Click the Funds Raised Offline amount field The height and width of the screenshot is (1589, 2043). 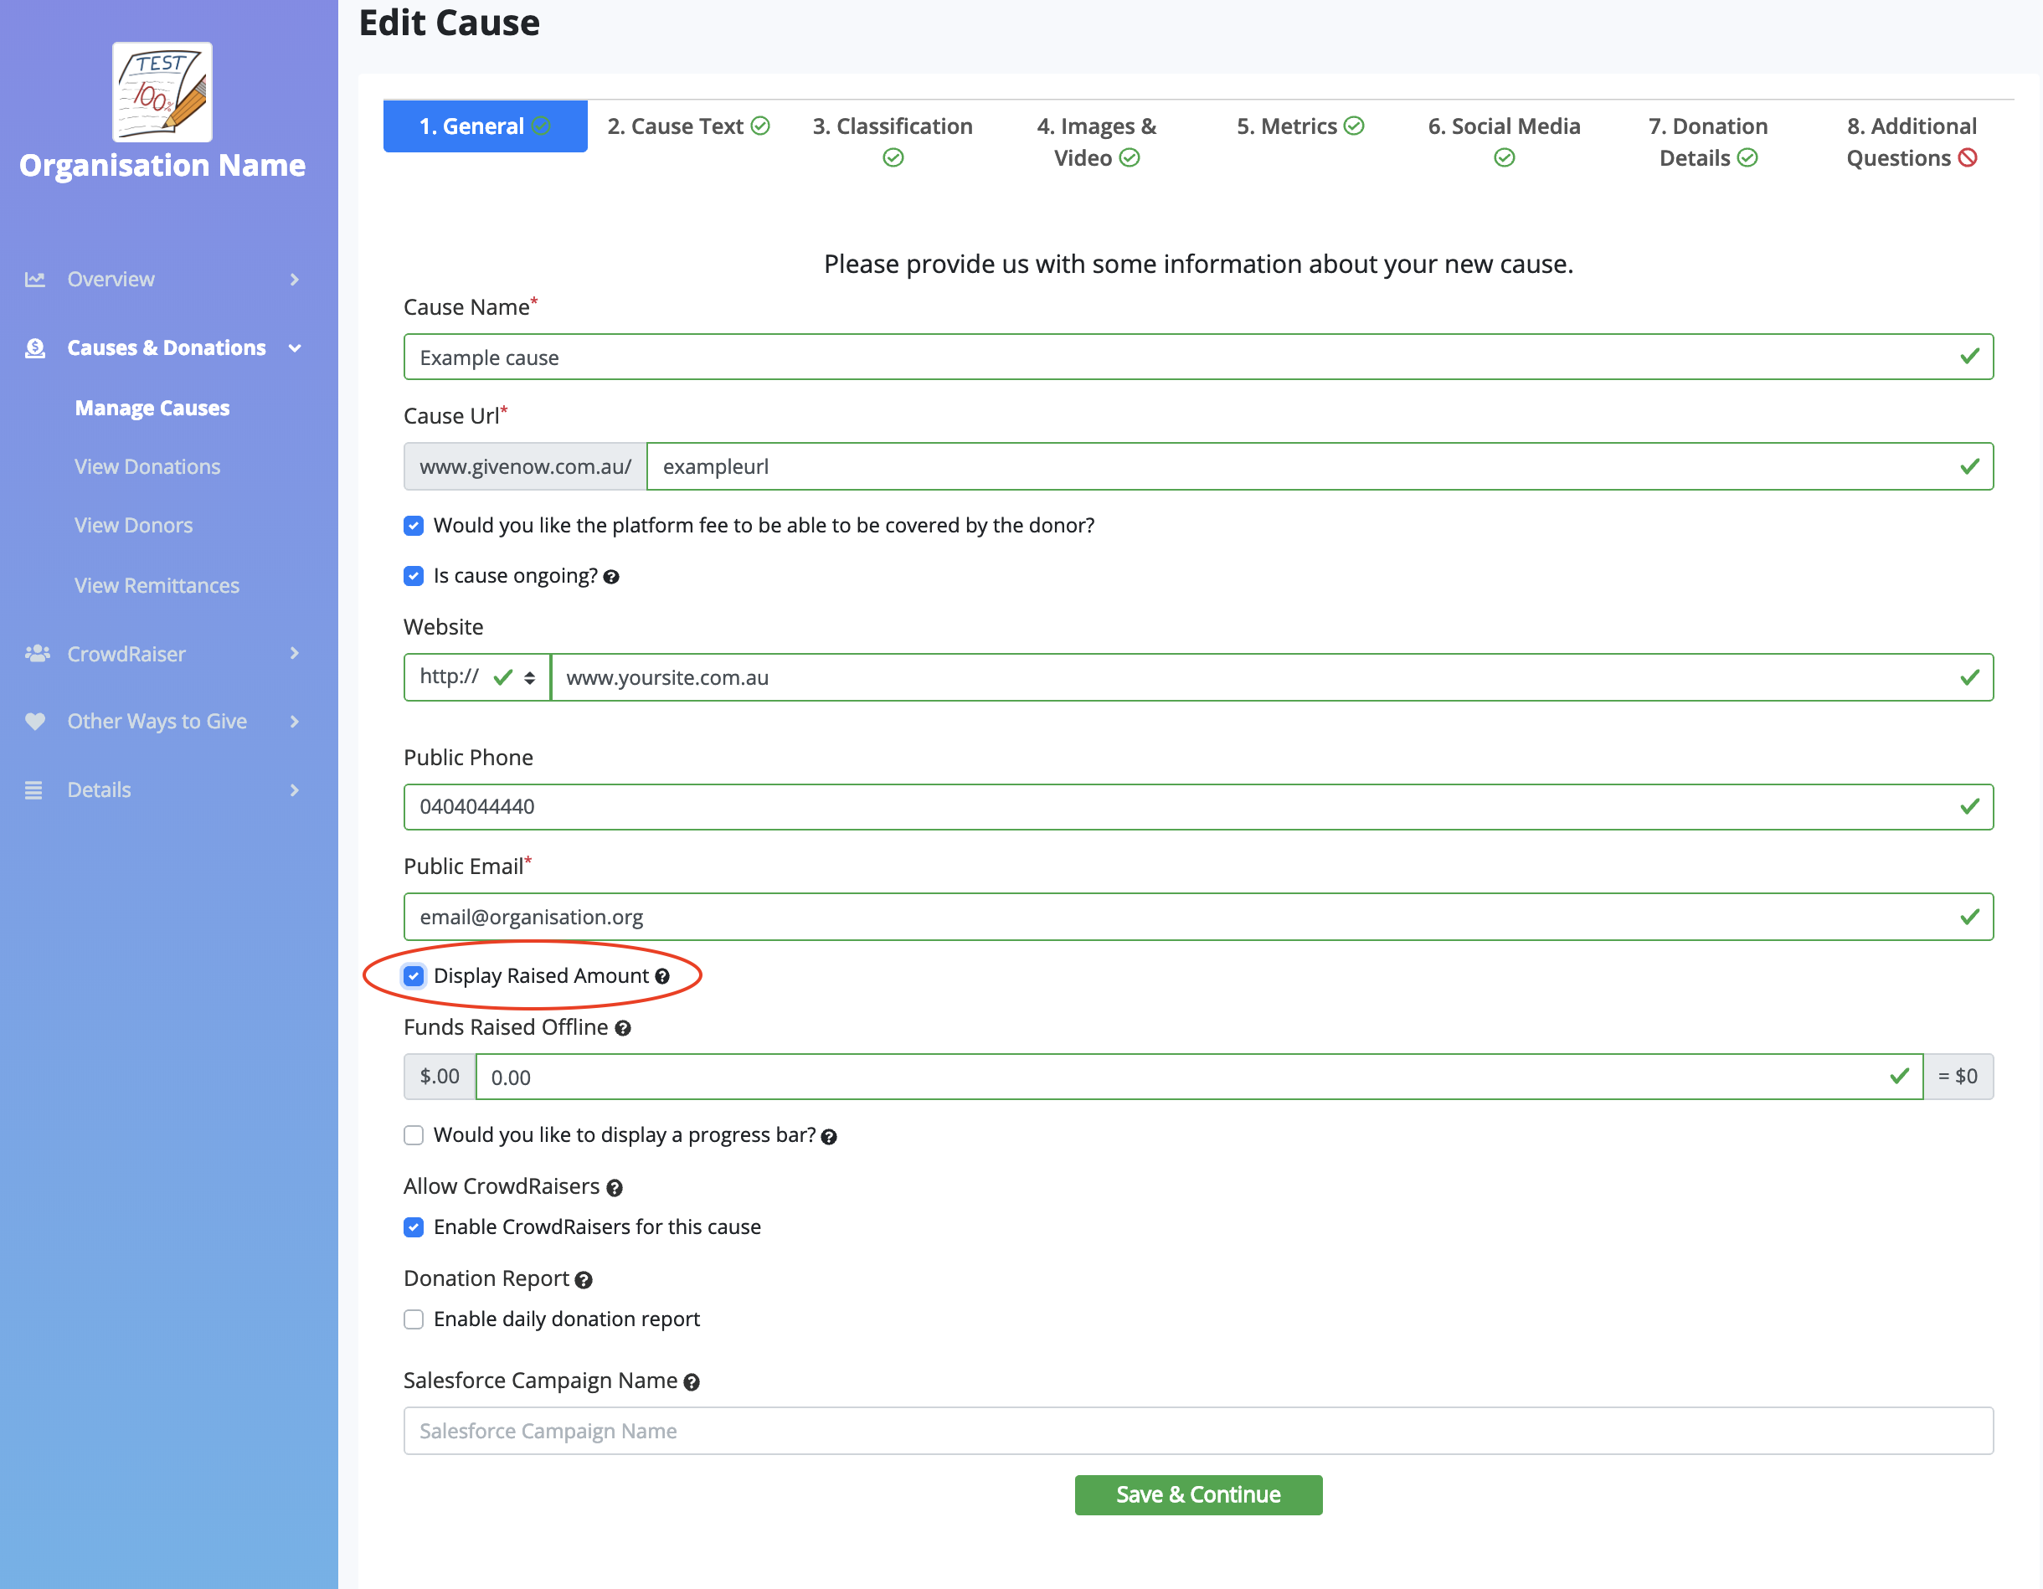pyautogui.click(x=1199, y=1077)
